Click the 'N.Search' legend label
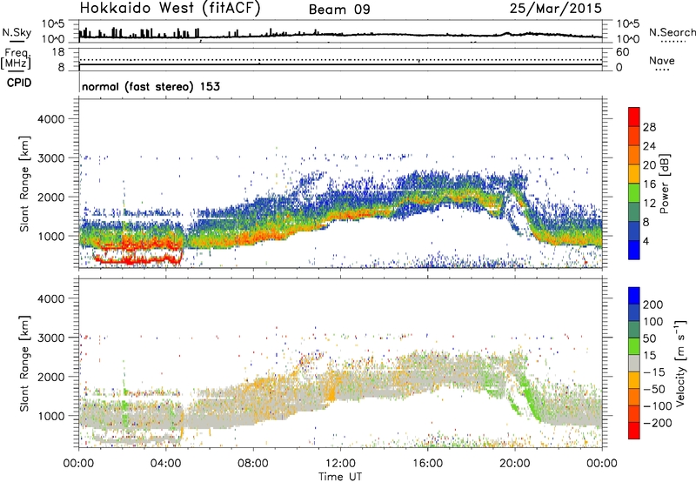 point(673,32)
